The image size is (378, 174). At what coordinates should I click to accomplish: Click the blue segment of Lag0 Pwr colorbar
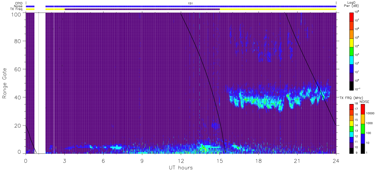pyautogui.click(x=352, y=68)
